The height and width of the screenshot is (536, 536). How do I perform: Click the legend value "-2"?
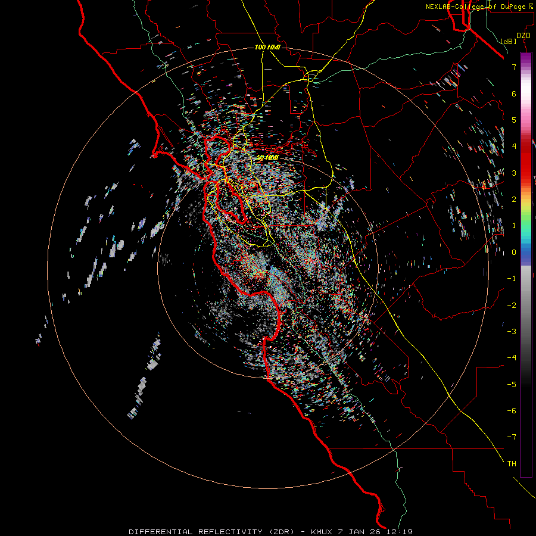pos(512,305)
